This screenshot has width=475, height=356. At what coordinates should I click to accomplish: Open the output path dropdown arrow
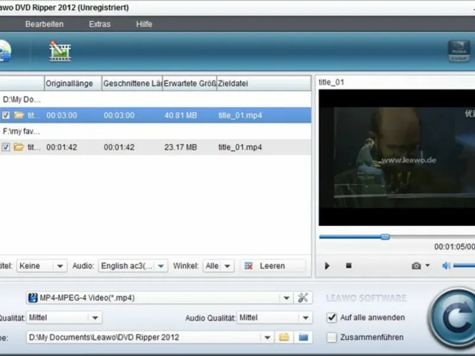point(267,337)
